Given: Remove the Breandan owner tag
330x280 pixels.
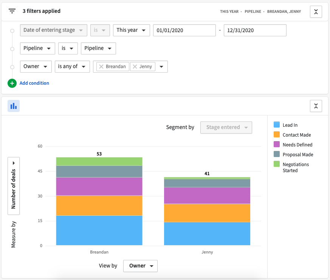Looking at the screenshot, I should coord(101,67).
